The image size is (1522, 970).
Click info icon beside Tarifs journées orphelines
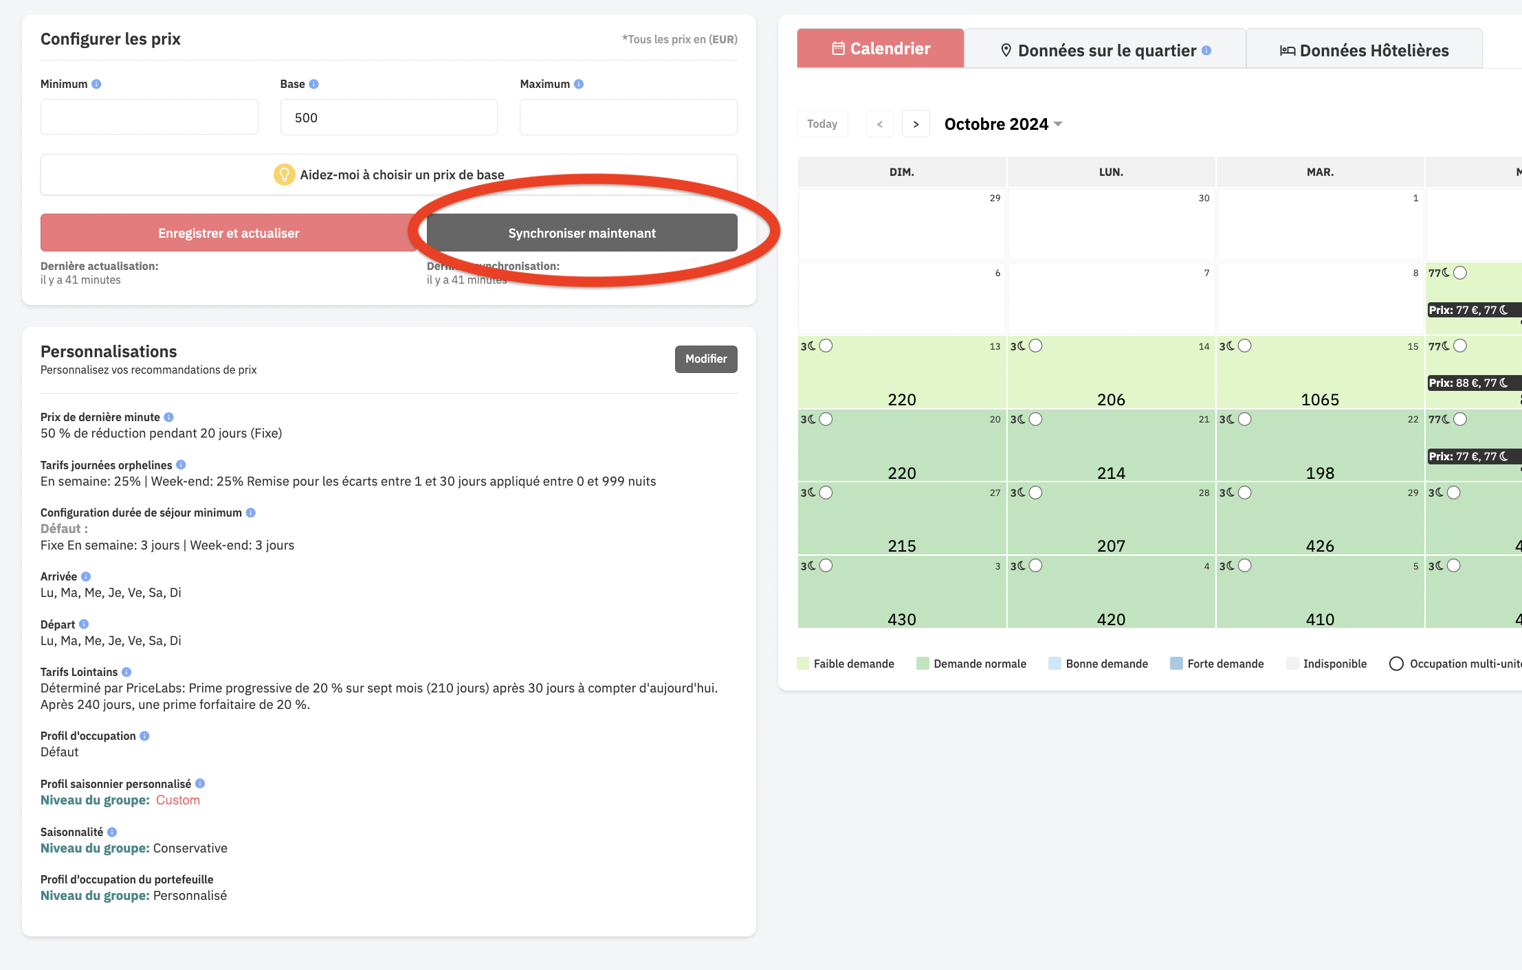pos(181,465)
